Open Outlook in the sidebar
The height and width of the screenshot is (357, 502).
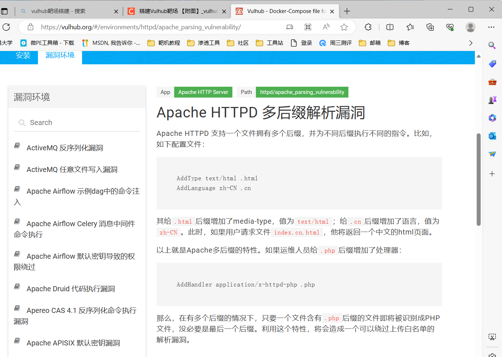(x=492, y=136)
